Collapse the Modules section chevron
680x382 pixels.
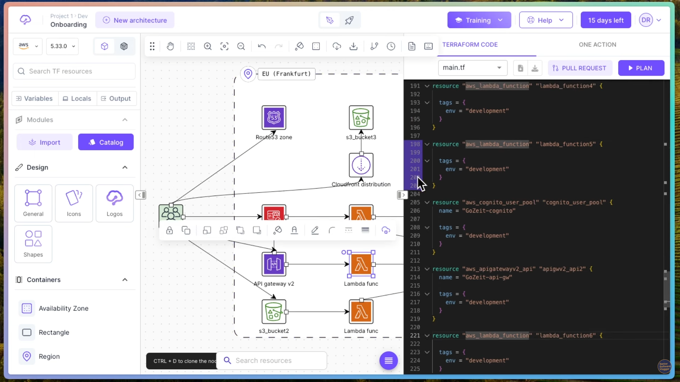click(x=125, y=120)
